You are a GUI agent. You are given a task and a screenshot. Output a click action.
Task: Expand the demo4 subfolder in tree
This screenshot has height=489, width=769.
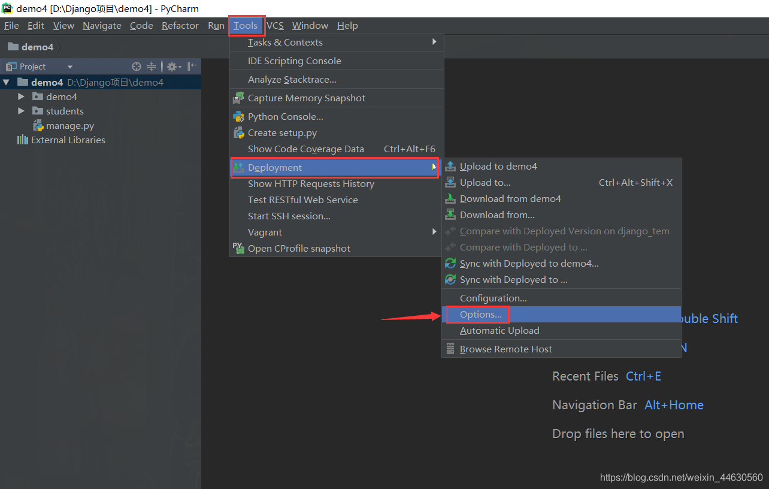pyautogui.click(x=21, y=96)
